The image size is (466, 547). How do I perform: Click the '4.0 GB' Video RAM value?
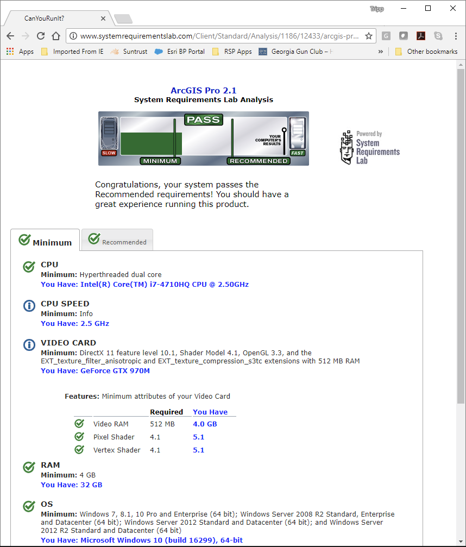tap(205, 424)
